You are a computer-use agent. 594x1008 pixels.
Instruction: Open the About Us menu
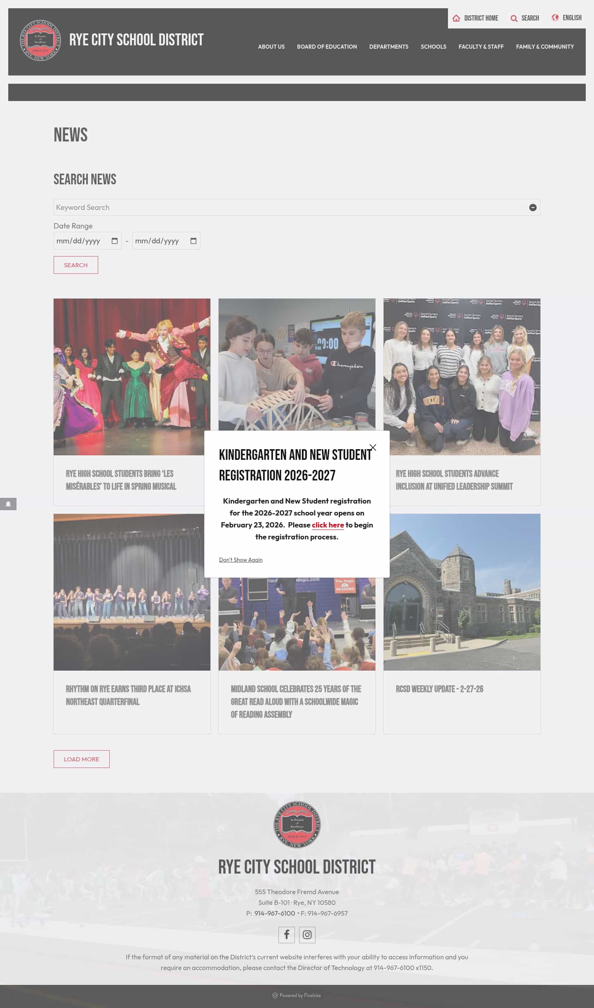click(271, 47)
